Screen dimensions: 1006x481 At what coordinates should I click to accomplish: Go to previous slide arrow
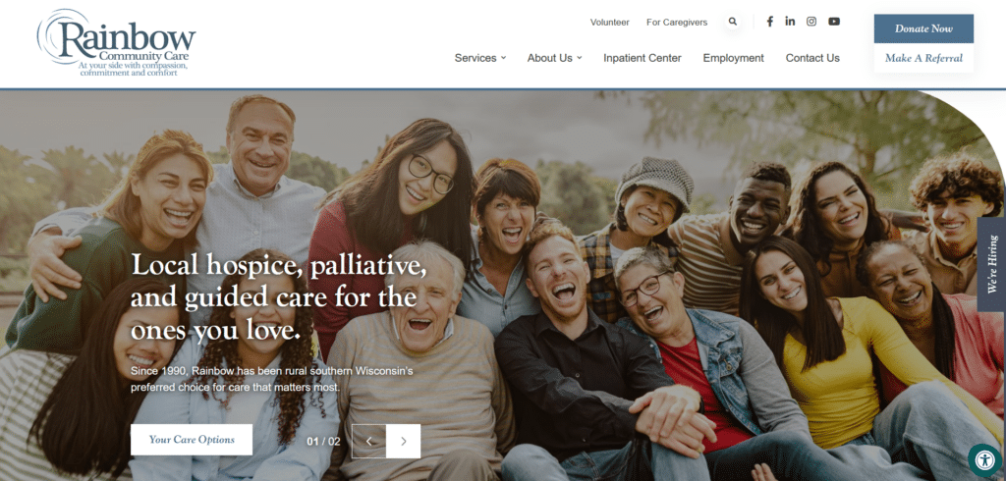[x=369, y=441]
